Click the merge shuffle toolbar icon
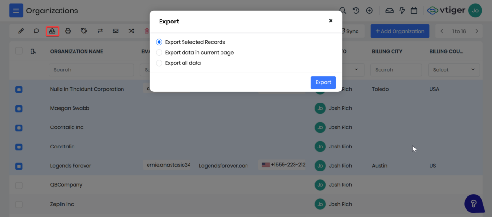Screen dimensions: 492x217 (131, 31)
